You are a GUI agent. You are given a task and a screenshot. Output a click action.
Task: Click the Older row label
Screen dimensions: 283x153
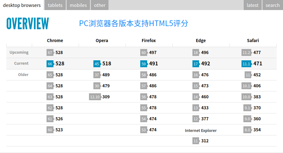23,74
